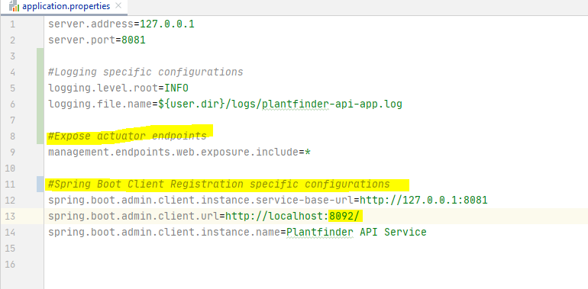588x289 pixels.
Task: Click the properties file icon in tab
Action: click(14, 6)
